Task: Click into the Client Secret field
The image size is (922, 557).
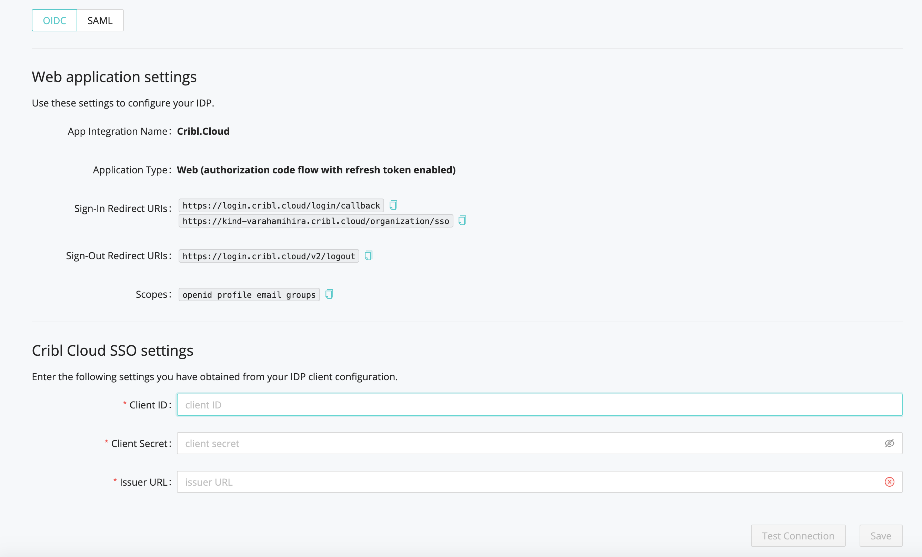Action: [x=540, y=443]
